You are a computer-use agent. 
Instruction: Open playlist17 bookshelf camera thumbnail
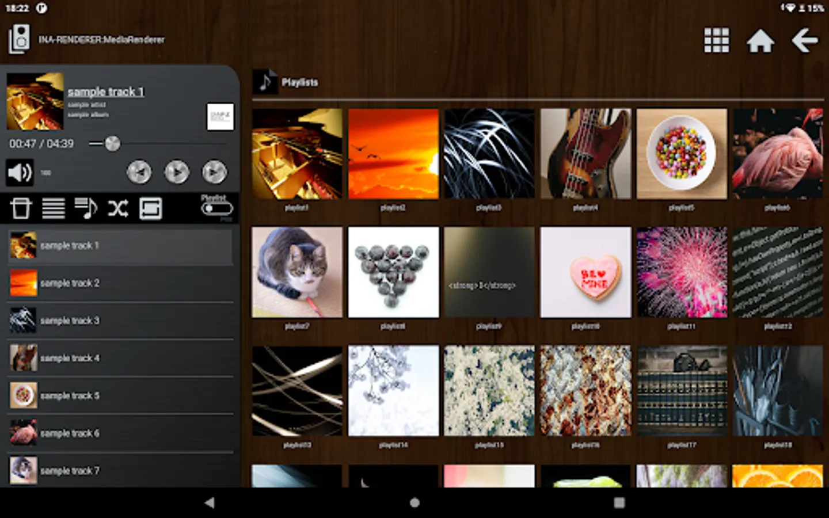pyautogui.click(x=682, y=391)
